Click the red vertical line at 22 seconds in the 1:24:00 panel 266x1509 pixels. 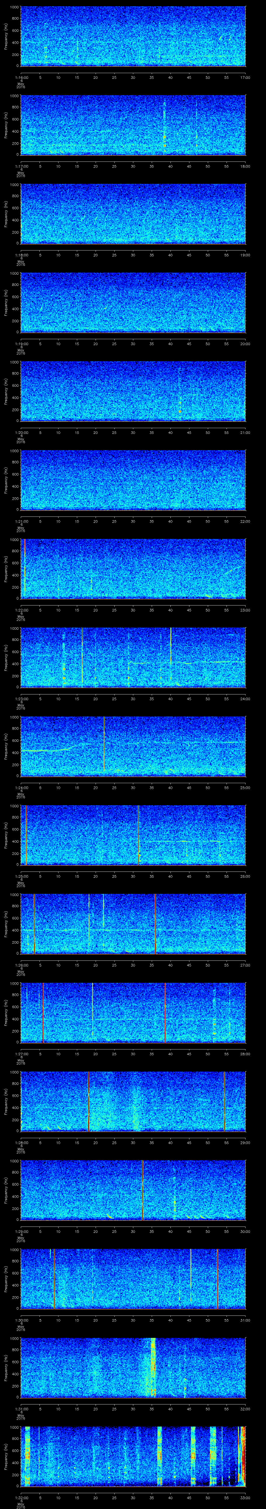(104, 744)
